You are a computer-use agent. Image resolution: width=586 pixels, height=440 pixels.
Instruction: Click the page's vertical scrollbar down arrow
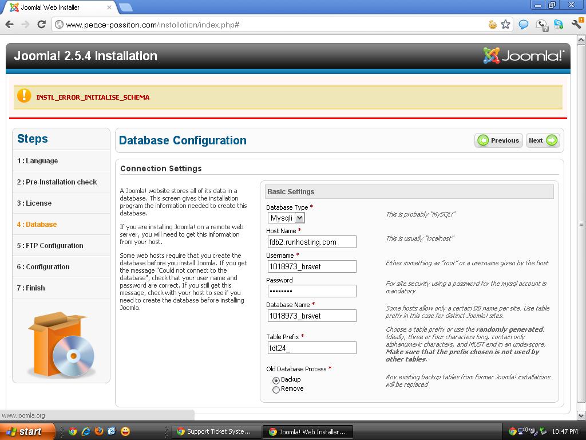click(581, 415)
